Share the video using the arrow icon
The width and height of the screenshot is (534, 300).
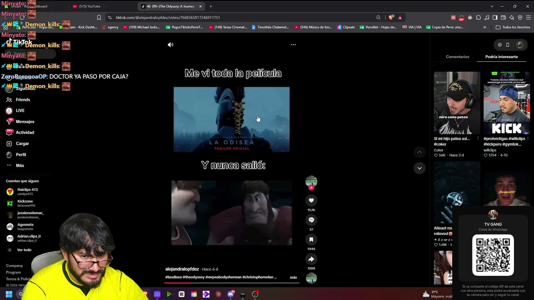click(311, 259)
